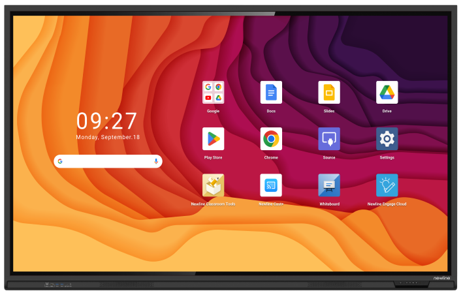
Task: Tap the Monday, September 18 date
Action: [x=108, y=138]
